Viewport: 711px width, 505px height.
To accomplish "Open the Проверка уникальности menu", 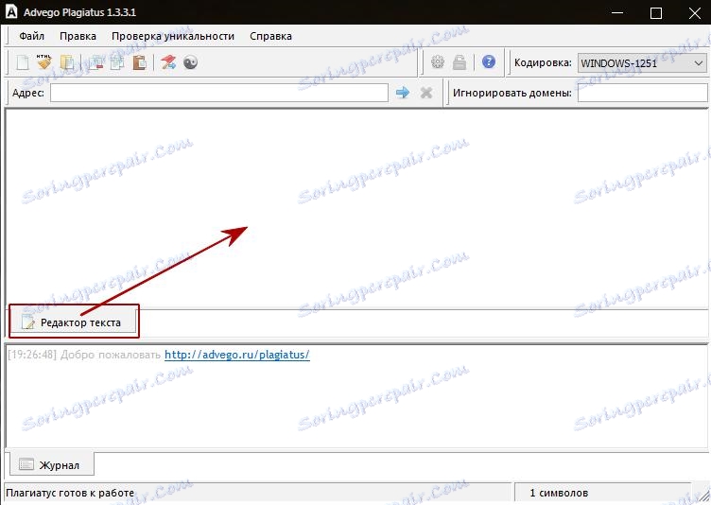I will point(173,36).
